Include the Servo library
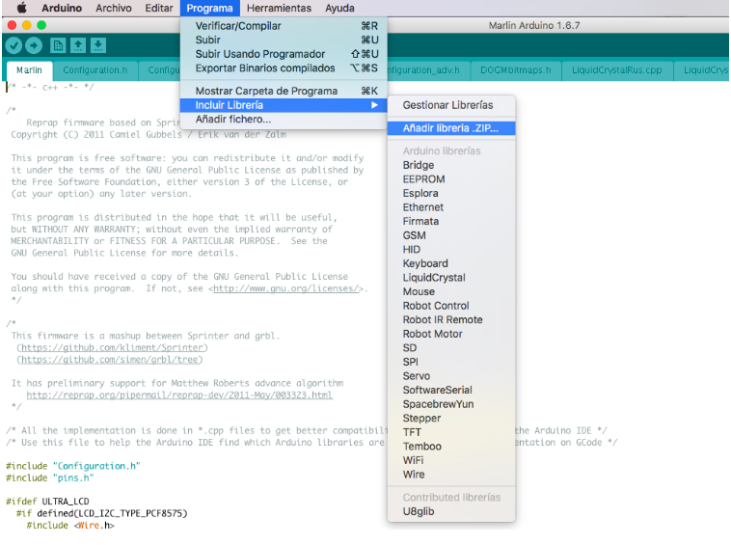Screen dimensions: 731x545 450,376
